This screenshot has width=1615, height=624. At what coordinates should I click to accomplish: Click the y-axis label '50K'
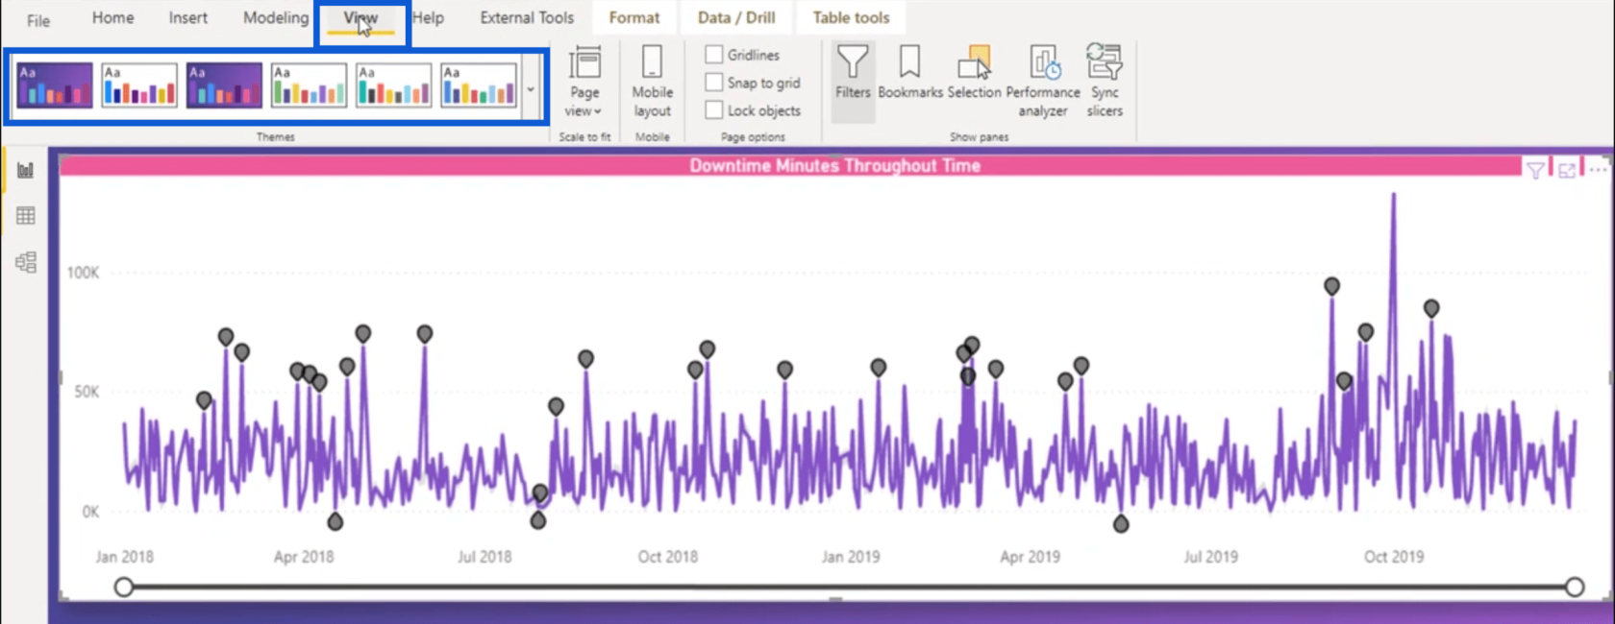click(x=87, y=392)
